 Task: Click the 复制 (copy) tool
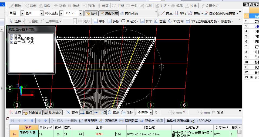31,6
